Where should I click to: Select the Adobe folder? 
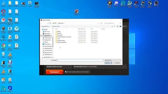[x=59, y=31]
